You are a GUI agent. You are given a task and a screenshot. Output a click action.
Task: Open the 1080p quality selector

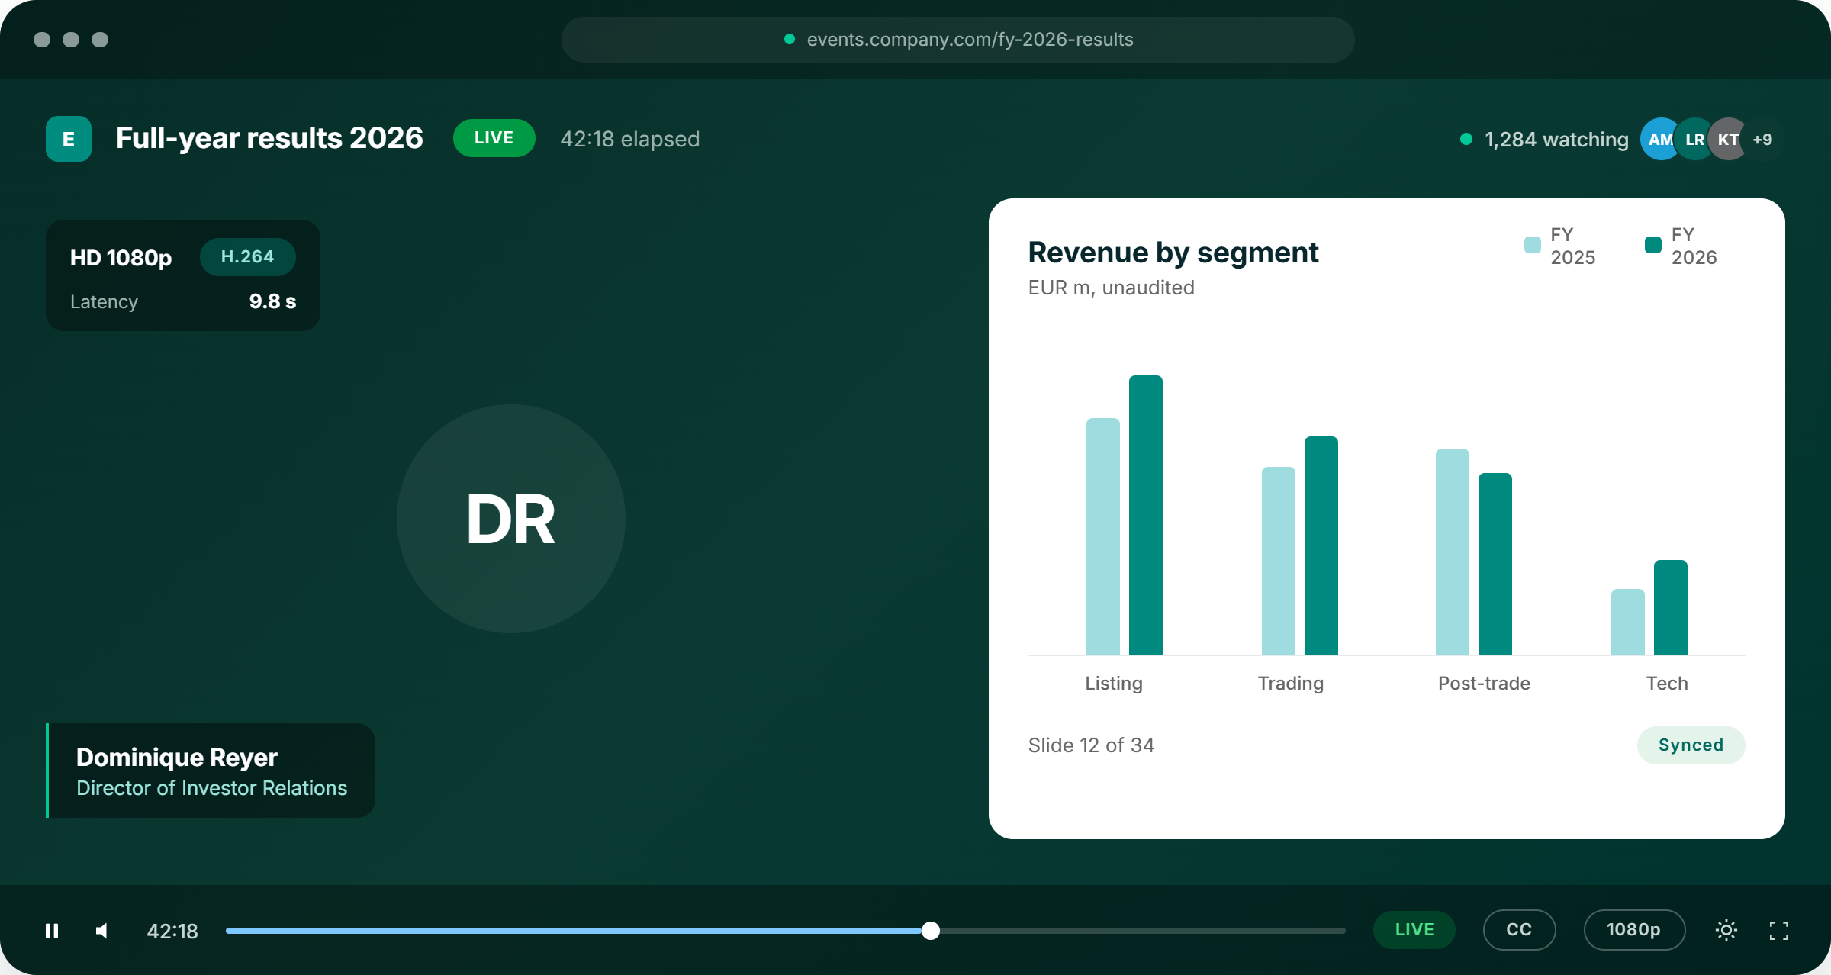coord(1634,929)
